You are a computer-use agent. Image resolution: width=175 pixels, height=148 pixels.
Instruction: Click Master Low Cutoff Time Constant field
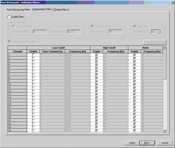click(x=40, y=31)
